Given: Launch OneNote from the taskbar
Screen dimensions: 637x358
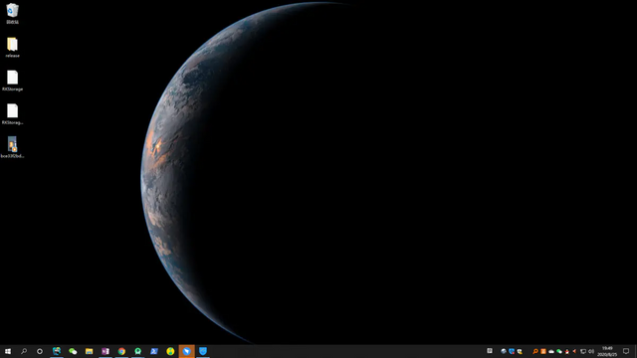Looking at the screenshot, I should click(106, 351).
